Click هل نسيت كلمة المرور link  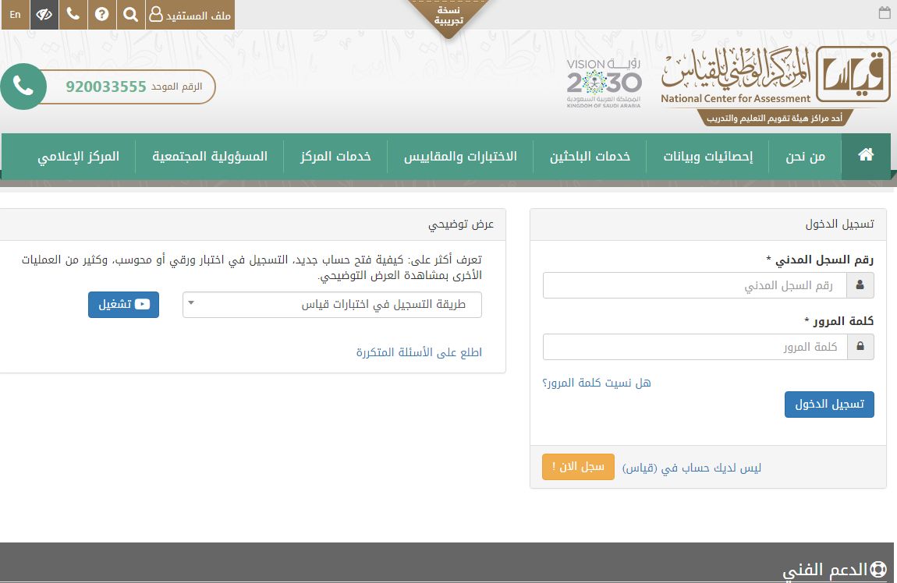[597, 383]
